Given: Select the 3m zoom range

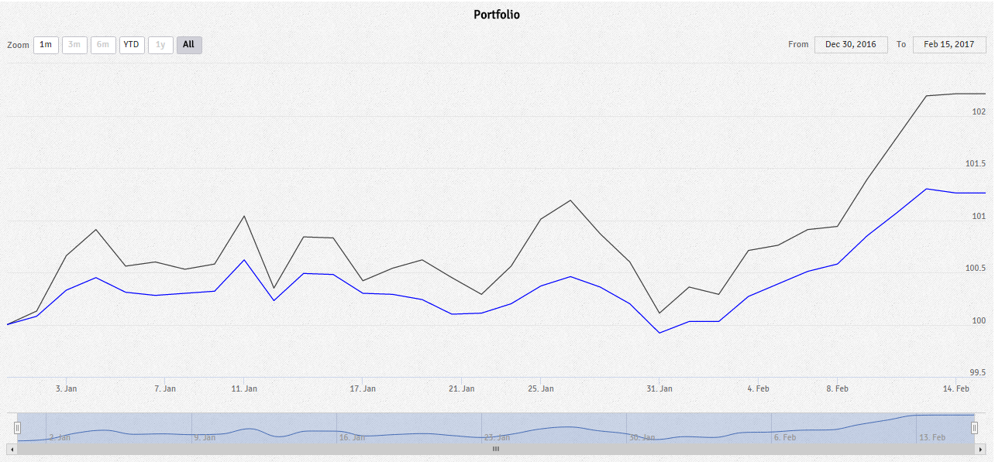Looking at the screenshot, I should (x=74, y=45).
